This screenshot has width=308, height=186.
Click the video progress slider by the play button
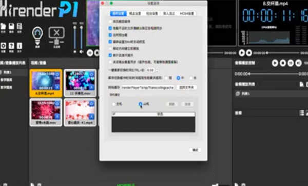tap(282, 53)
